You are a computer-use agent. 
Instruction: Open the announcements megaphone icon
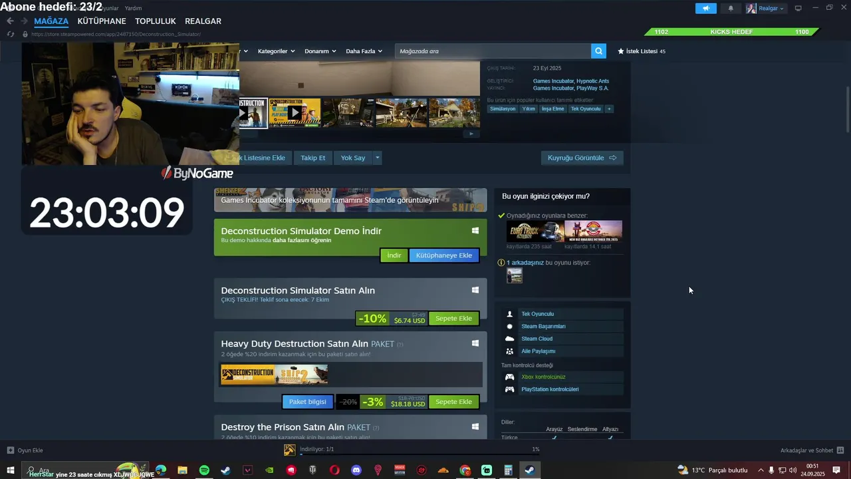[706, 8]
